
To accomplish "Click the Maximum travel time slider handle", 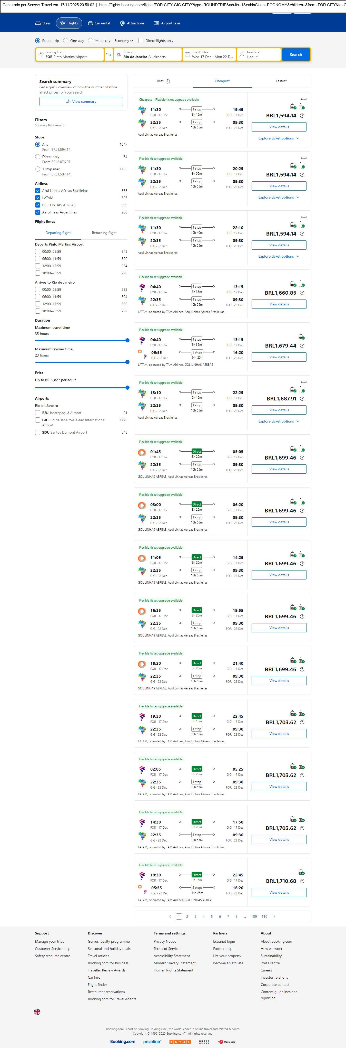I will [x=127, y=341].
